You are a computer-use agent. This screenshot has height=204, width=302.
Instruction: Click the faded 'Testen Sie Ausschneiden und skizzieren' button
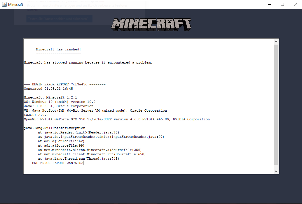59,19
